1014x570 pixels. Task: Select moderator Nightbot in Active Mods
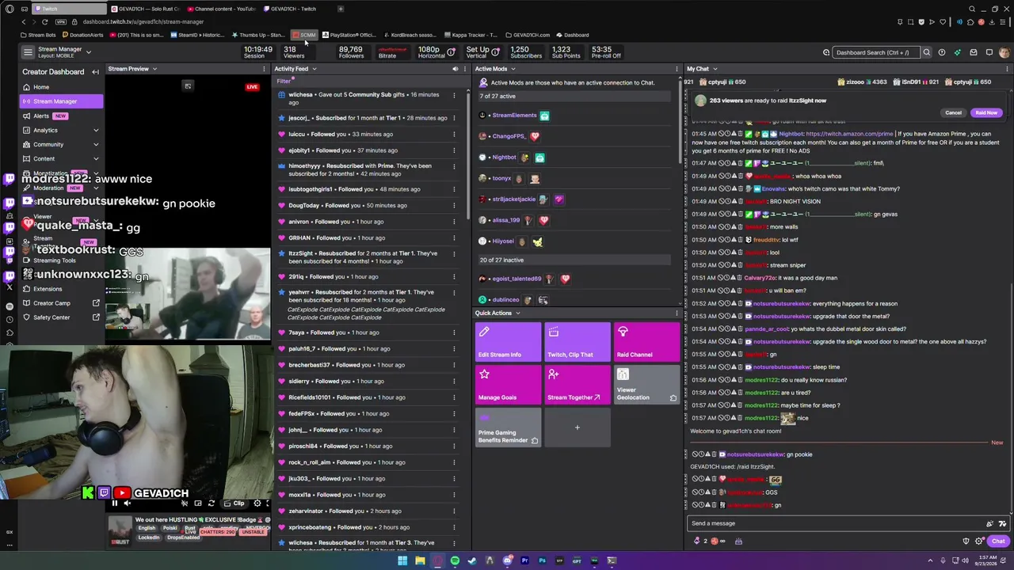coord(504,157)
